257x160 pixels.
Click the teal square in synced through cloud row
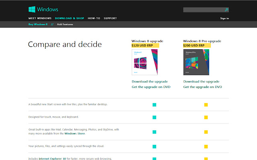(x=154, y=147)
